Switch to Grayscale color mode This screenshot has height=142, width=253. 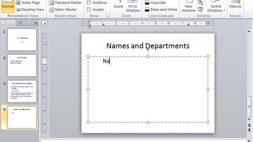(155, 3)
